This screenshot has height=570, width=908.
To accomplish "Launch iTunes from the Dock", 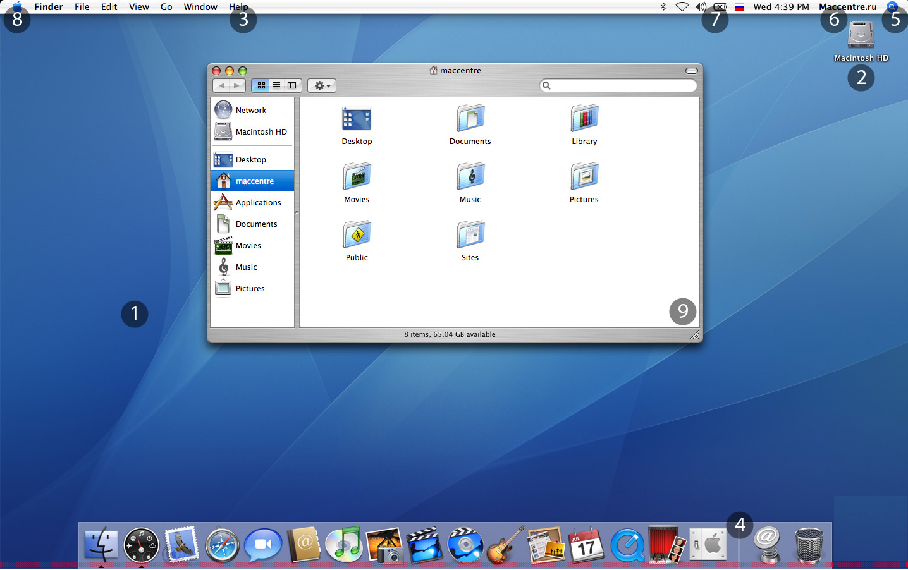I will [344, 545].
